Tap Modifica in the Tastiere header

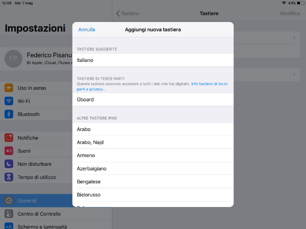pyautogui.click(x=290, y=13)
